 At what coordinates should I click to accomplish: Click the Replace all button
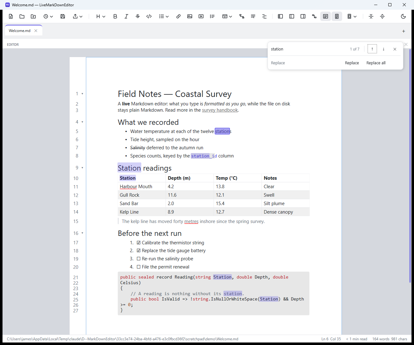[376, 63]
